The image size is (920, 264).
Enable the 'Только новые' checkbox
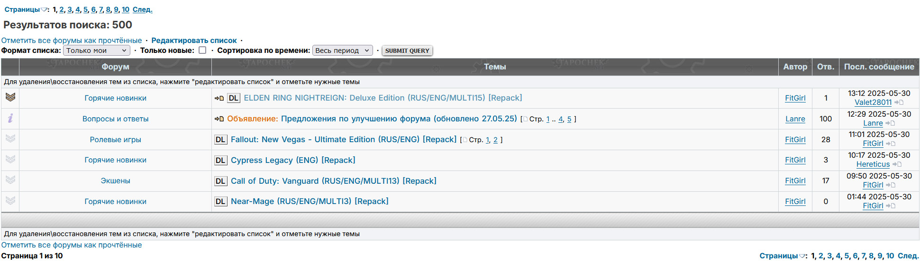tap(202, 51)
